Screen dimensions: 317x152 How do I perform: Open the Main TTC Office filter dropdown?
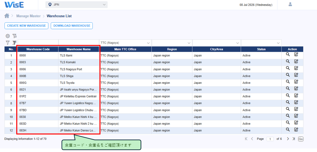(125, 43)
